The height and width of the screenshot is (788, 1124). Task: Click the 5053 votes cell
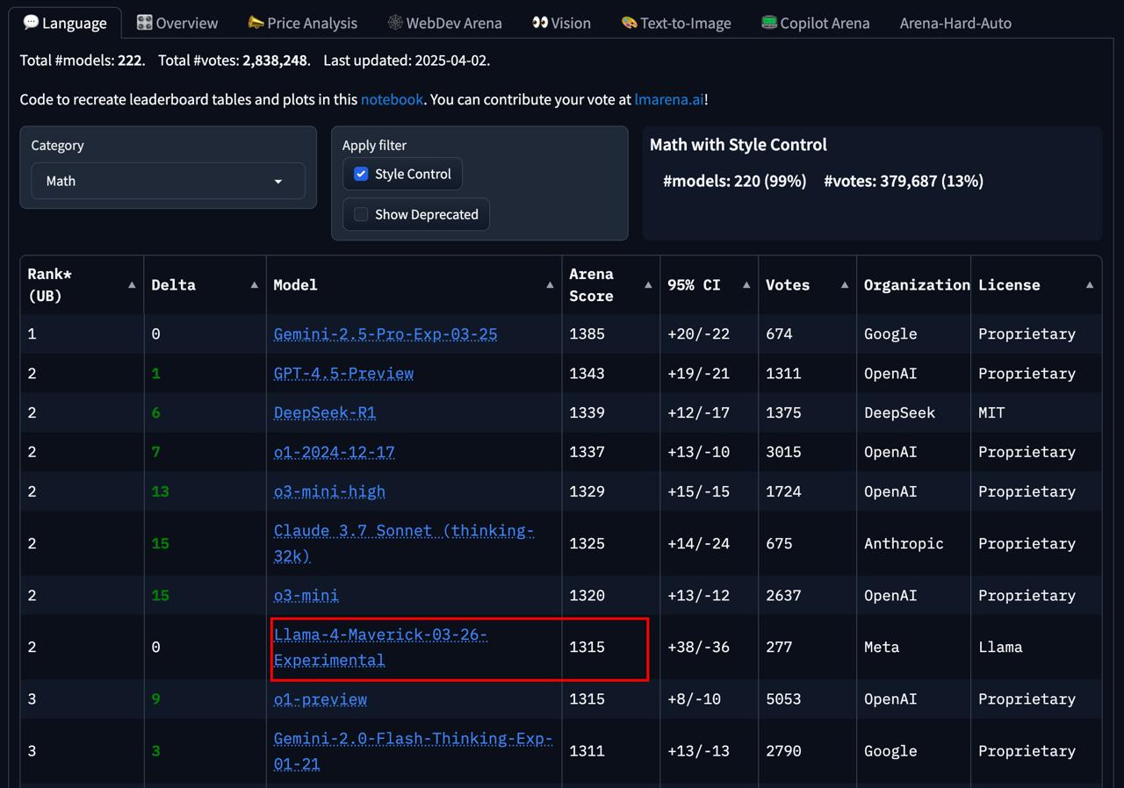pyautogui.click(x=807, y=698)
